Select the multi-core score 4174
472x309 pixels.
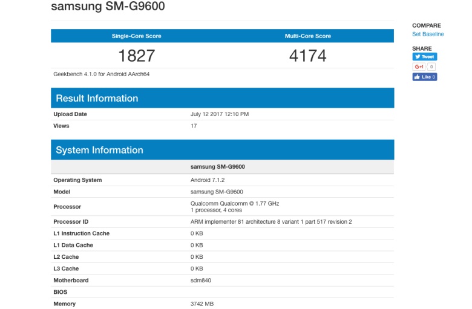307,56
